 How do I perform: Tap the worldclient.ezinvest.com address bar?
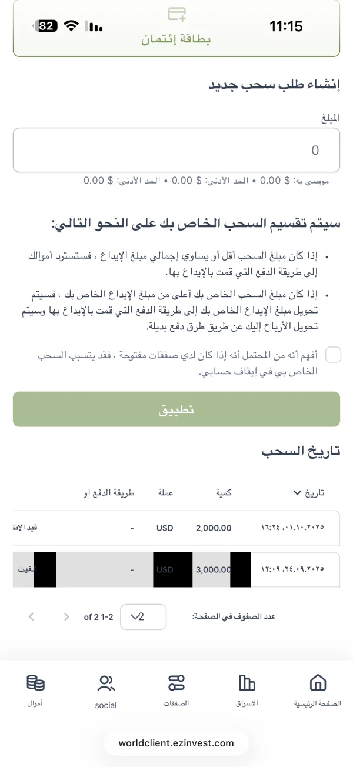coord(176,743)
